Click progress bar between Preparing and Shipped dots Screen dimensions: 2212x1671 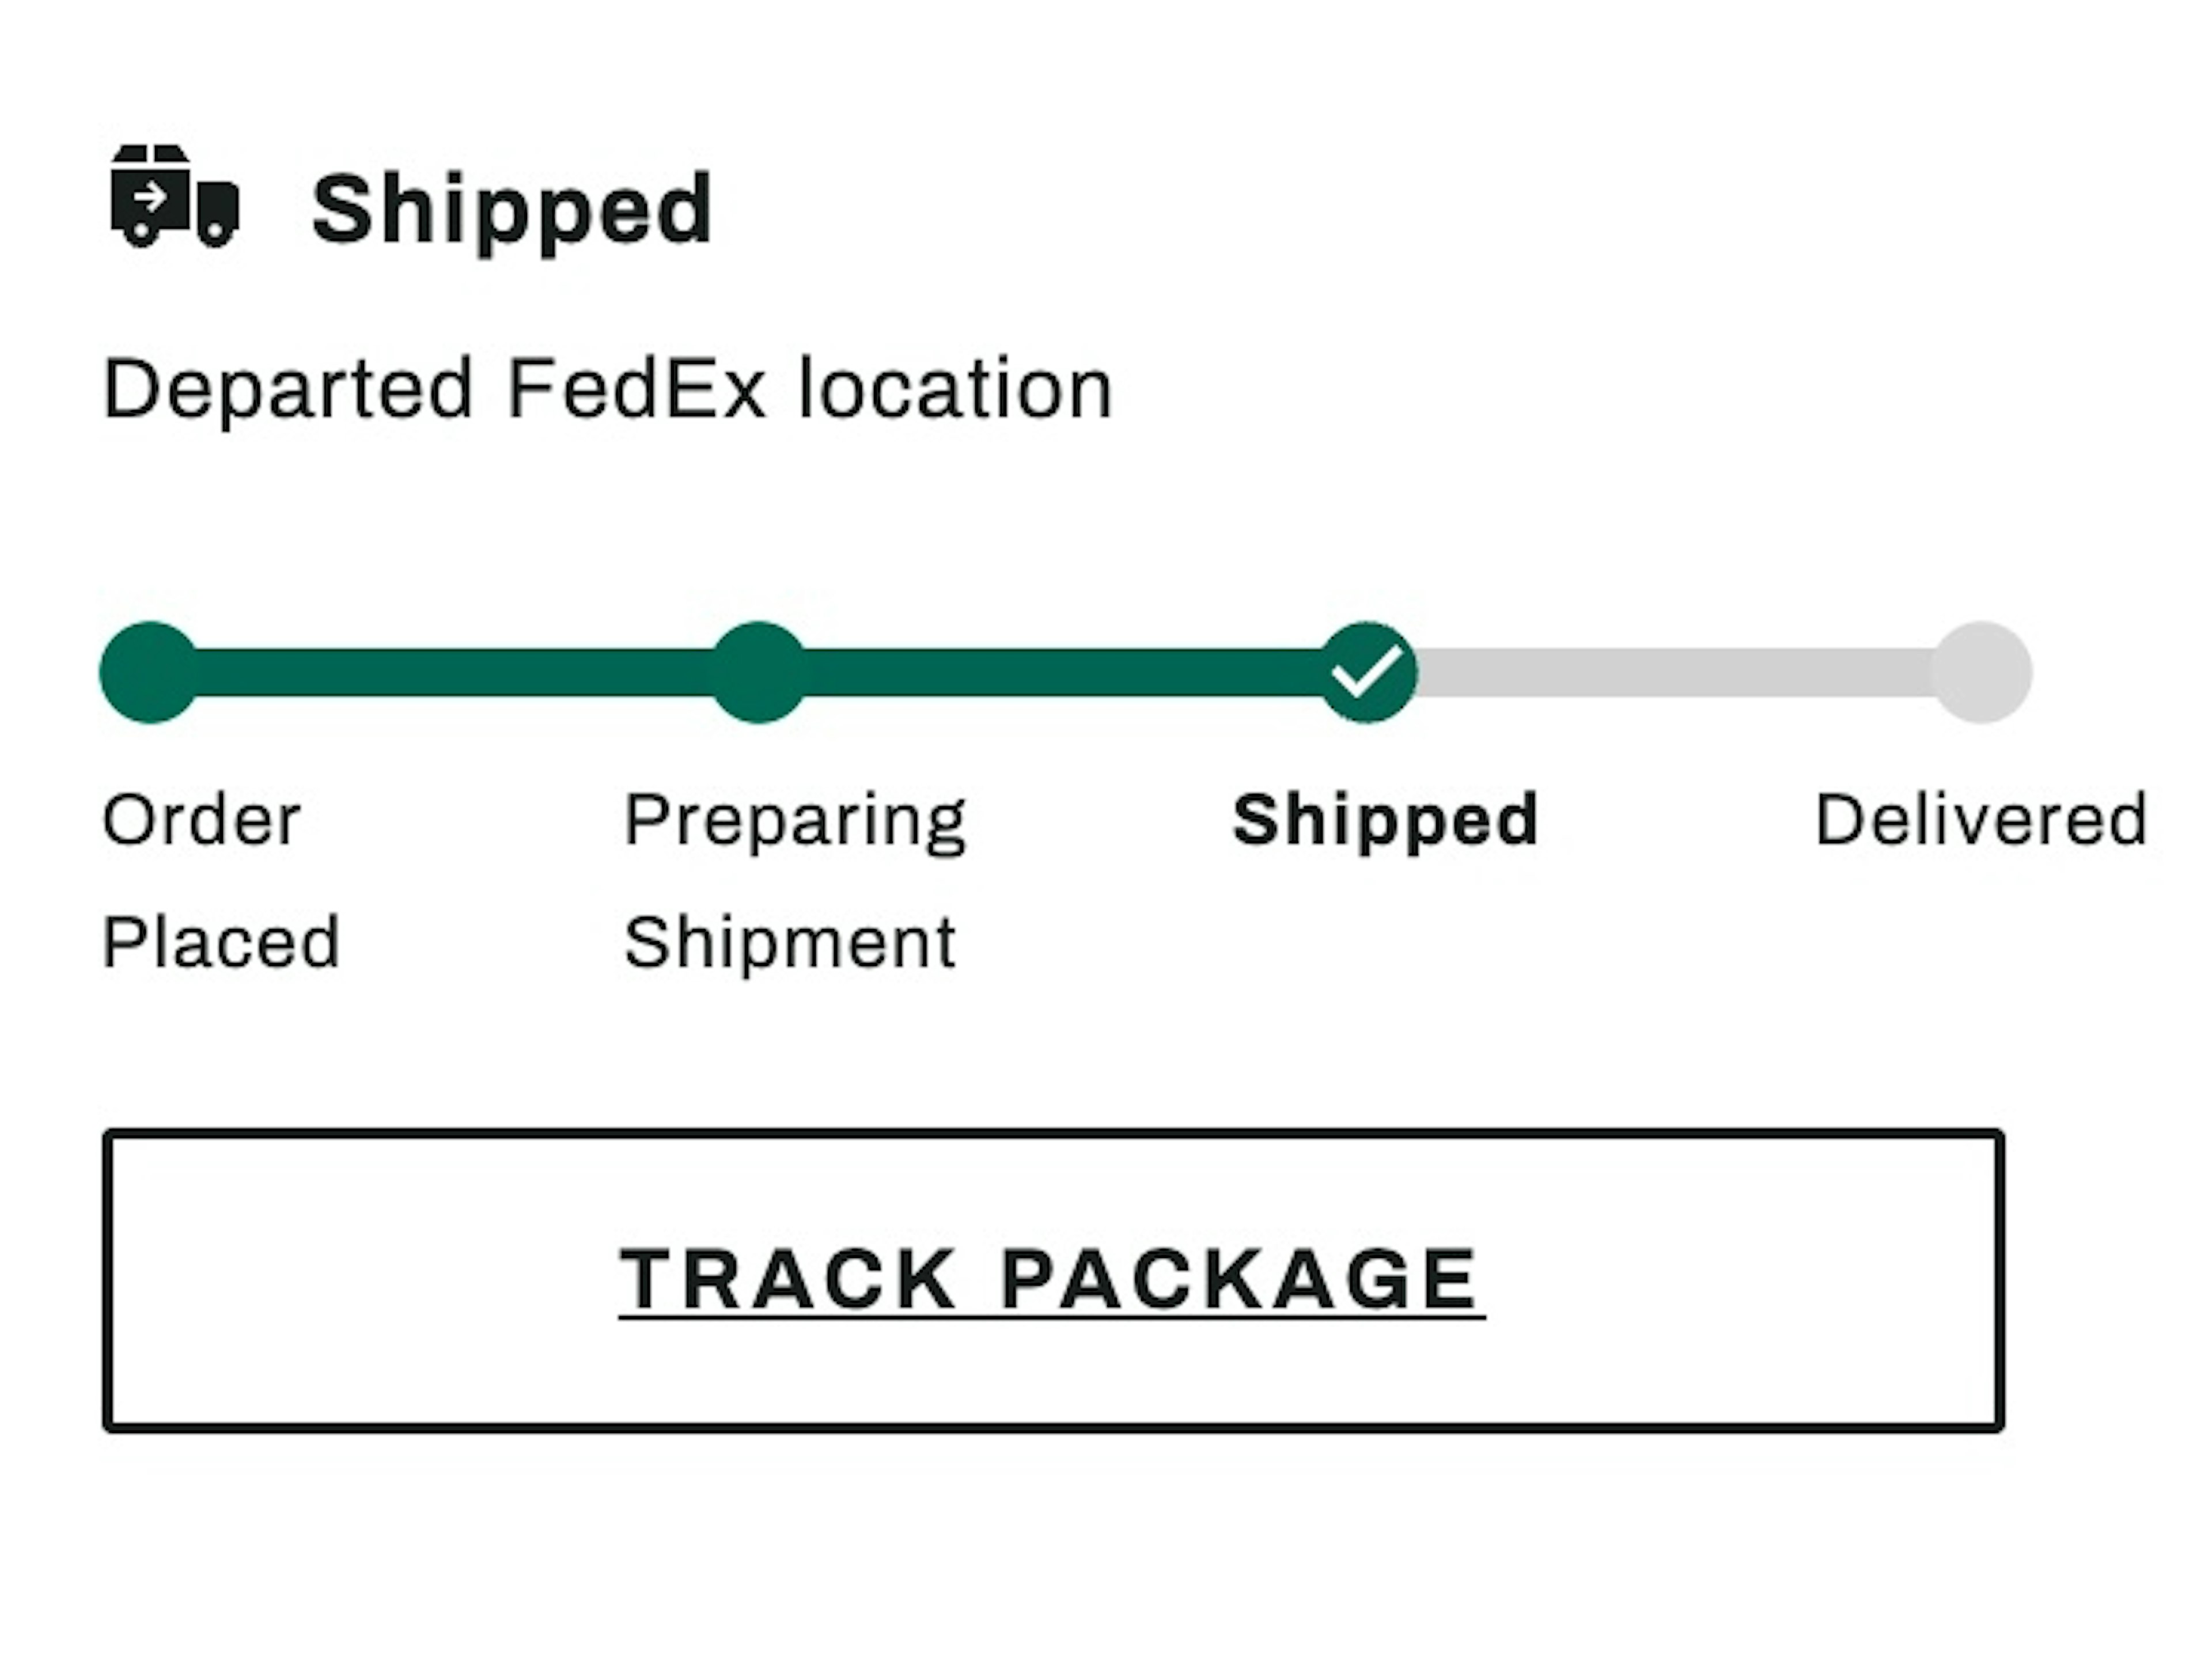coord(1063,672)
